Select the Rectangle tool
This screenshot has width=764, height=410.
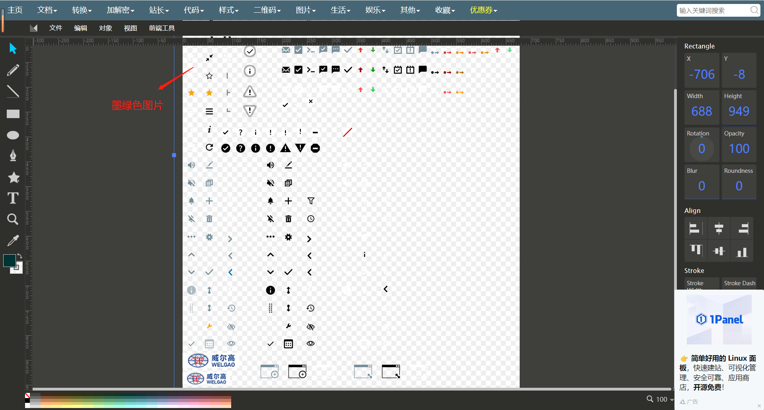pos(13,114)
